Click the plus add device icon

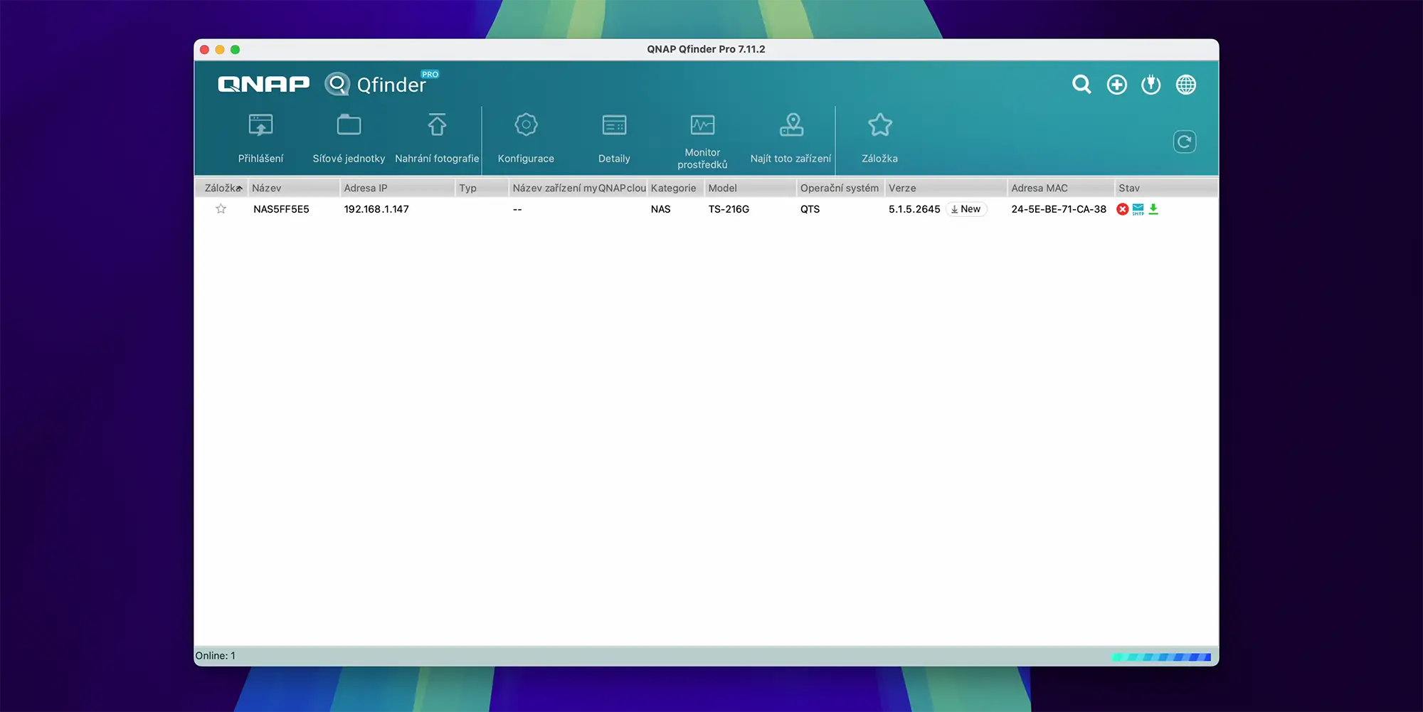(x=1117, y=85)
